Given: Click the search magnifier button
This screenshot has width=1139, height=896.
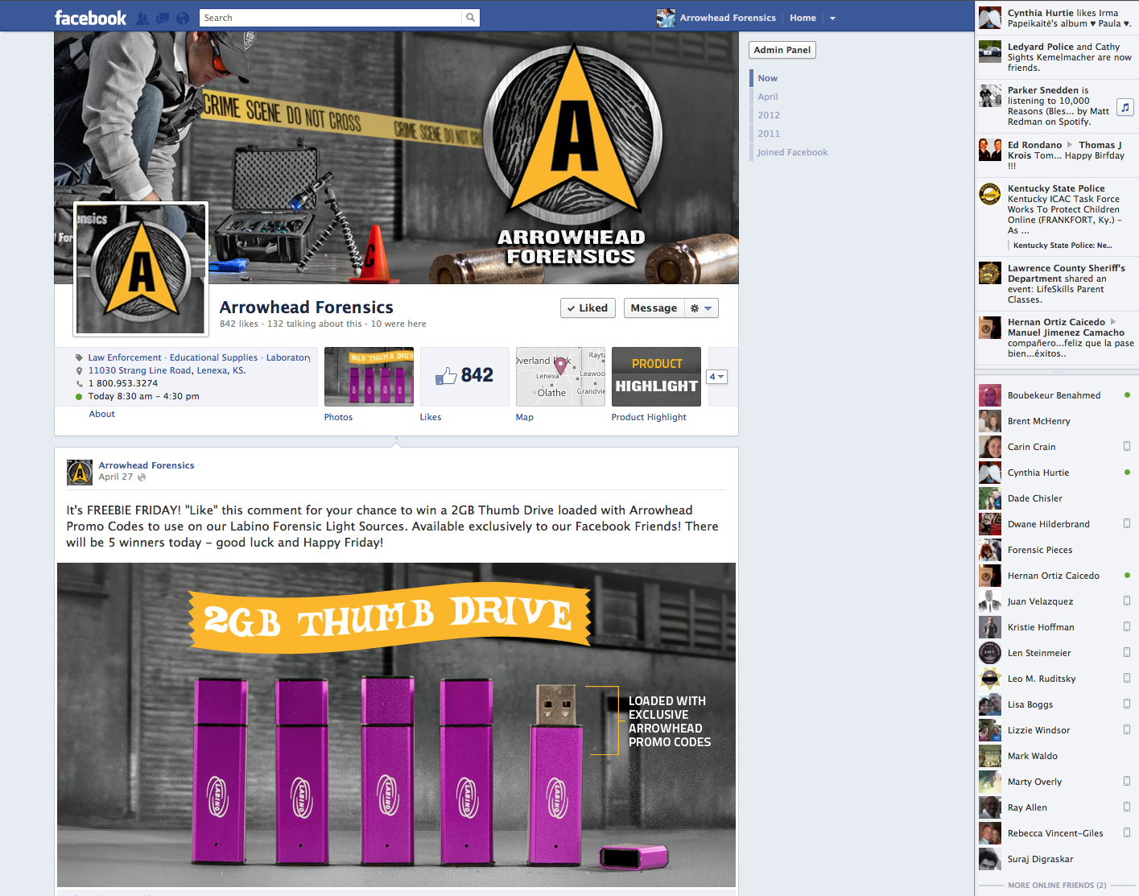Looking at the screenshot, I should (471, 18).
